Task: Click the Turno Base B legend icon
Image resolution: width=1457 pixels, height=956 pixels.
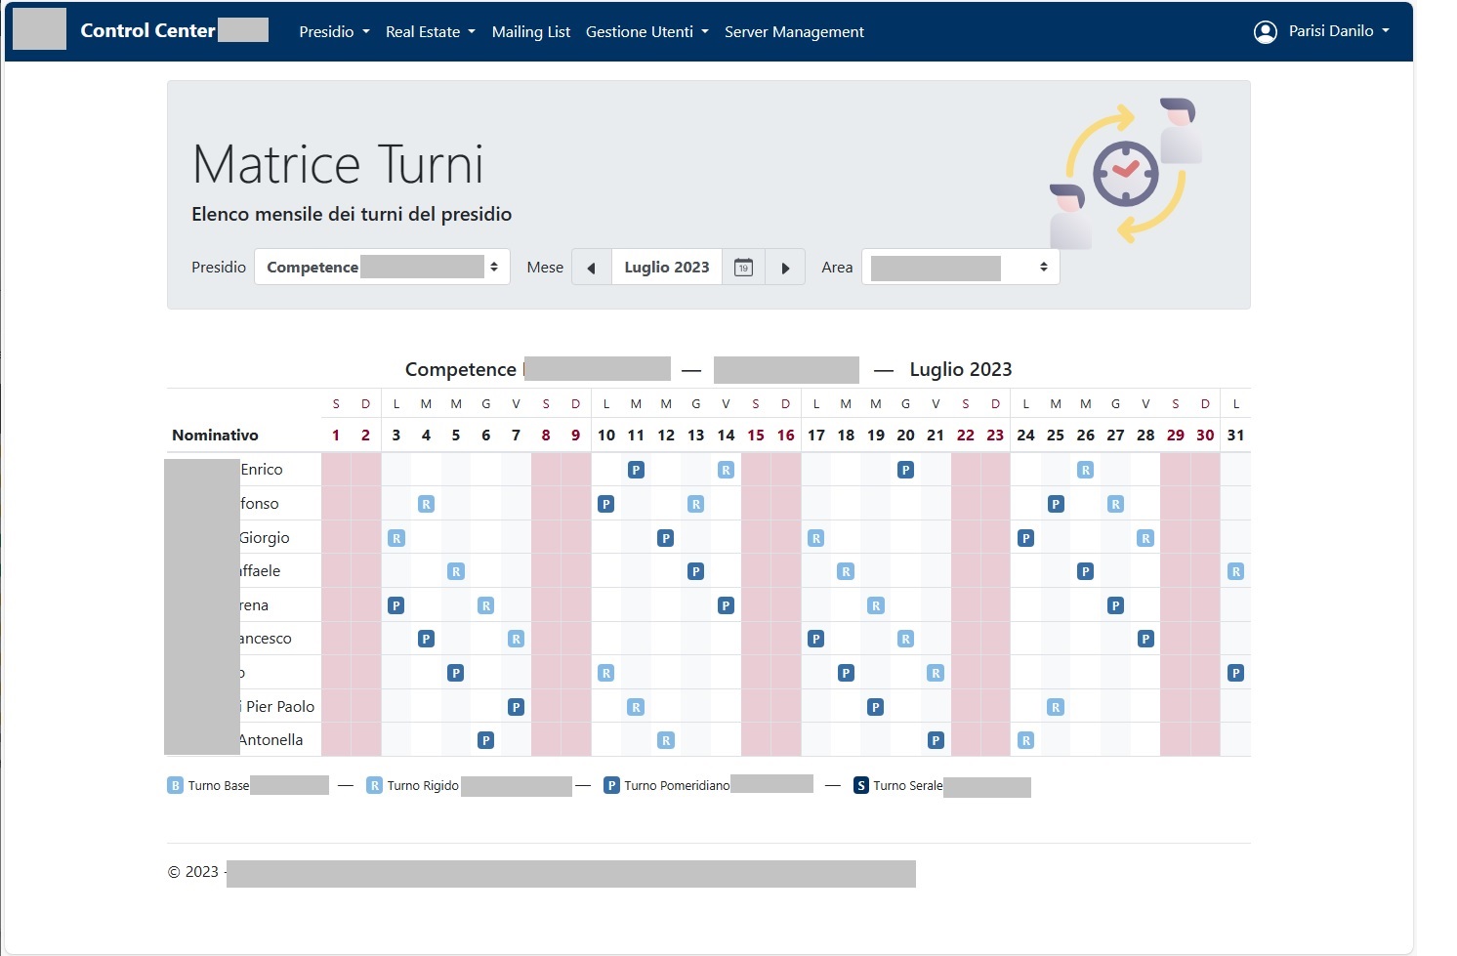Action: click(175, 786)
